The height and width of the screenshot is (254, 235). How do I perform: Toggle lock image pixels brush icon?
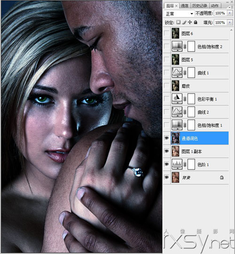pos(184,22)
